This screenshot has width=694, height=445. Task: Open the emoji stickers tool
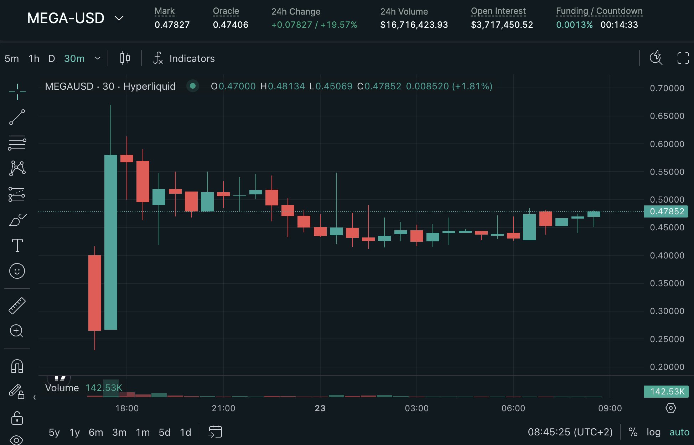point(17,271)
